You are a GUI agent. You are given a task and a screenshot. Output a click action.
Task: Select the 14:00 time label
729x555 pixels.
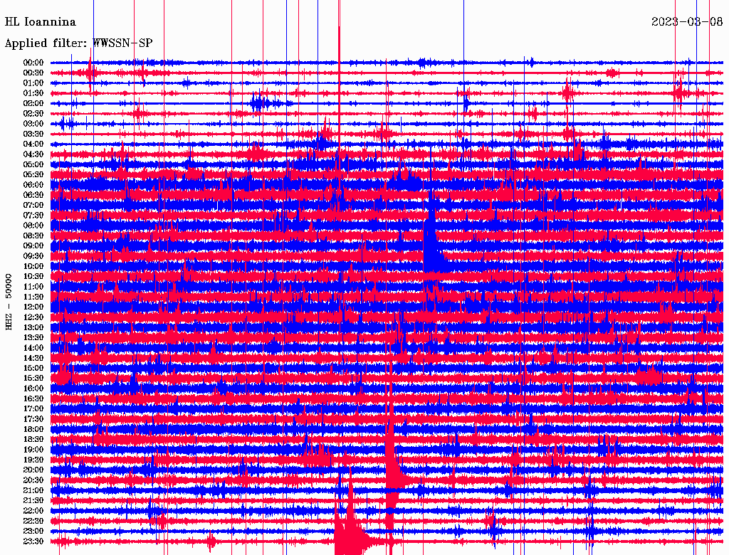click(33, 348)
